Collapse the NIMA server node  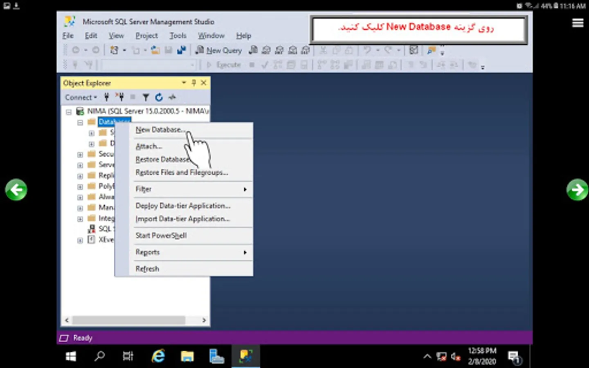[69, 111]
